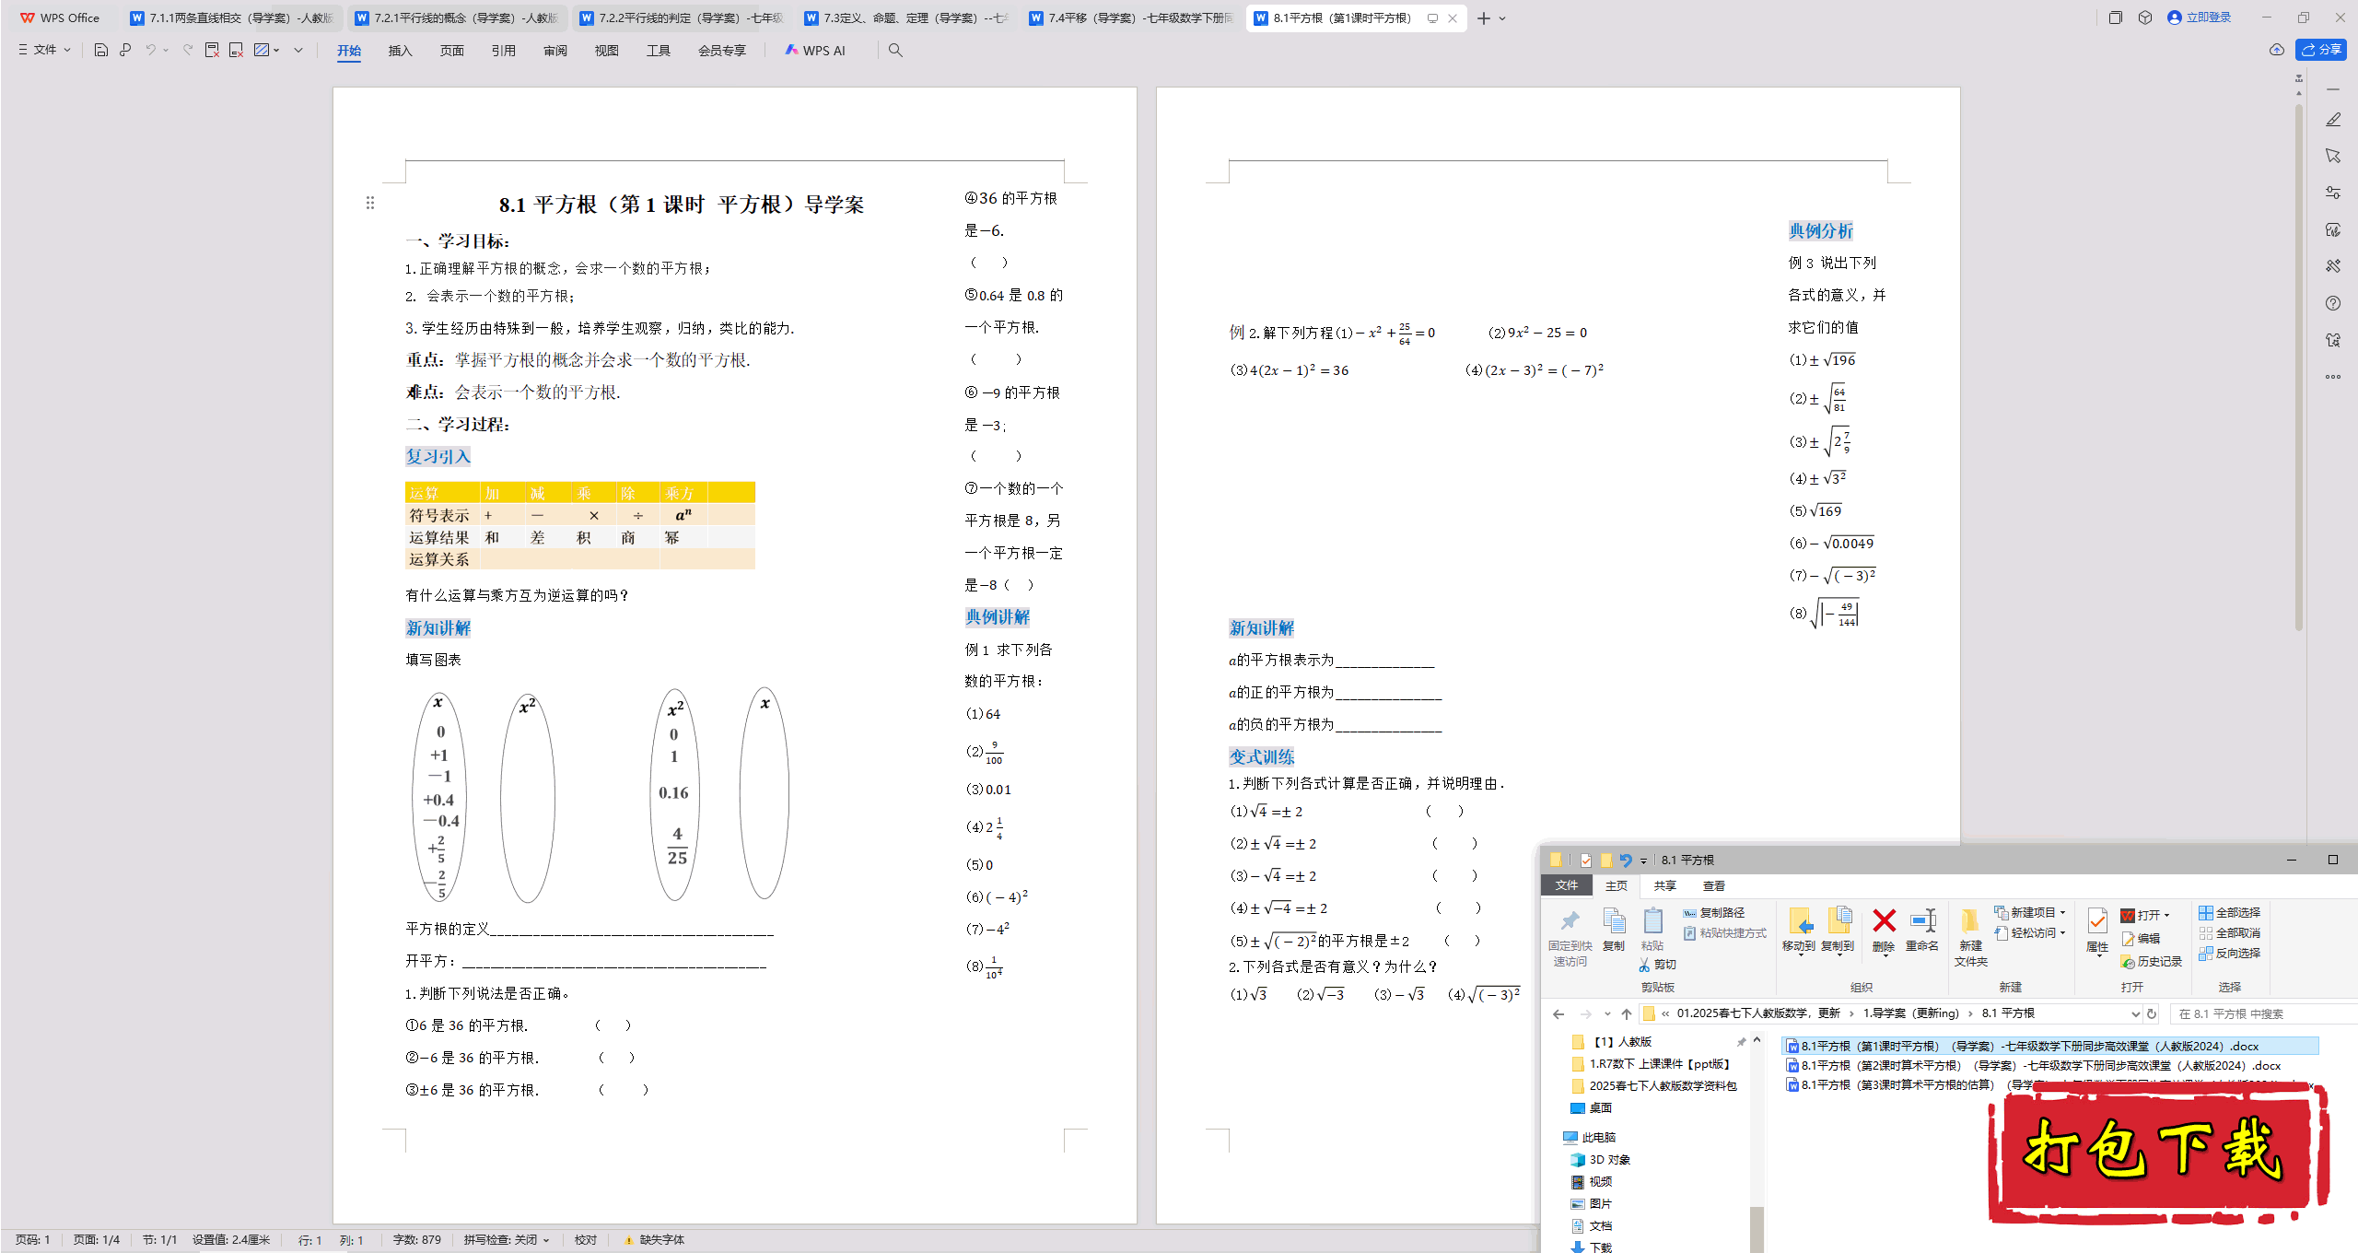The image size is (2358, 1253).
Task: Click the Cut scissors in Explorer ribbon
Action: [1657, 964]
